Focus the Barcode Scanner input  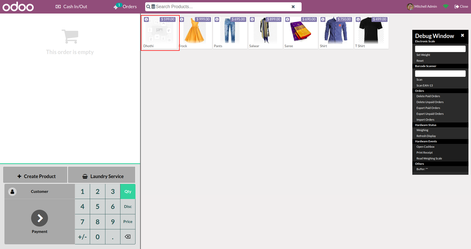440,73
